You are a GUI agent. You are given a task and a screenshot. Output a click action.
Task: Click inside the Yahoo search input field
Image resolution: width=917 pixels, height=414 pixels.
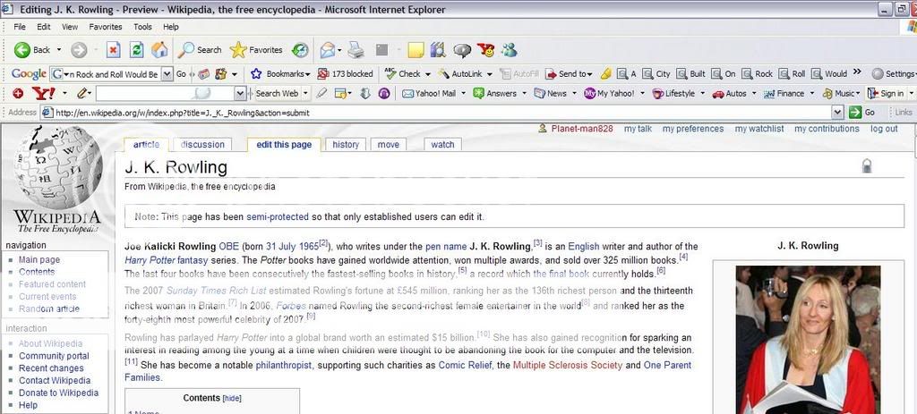165,93
